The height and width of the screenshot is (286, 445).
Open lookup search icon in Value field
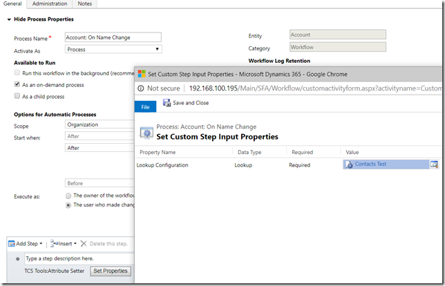(434, 164)
